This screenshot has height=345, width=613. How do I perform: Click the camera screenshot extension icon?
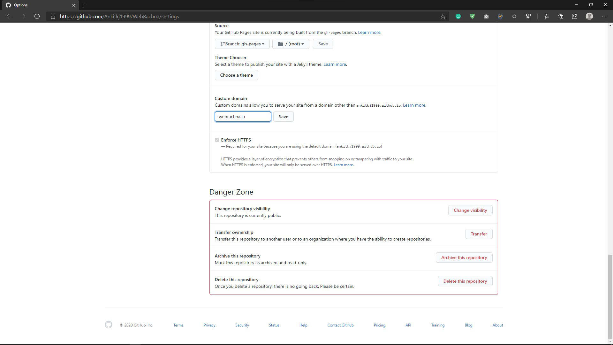click(x=486, y=16)
